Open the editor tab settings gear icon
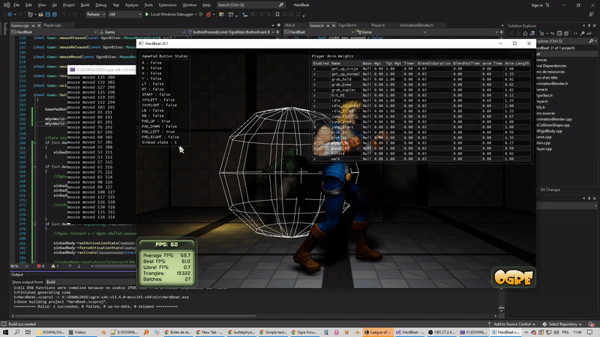This screenshot has height=337, width=600. click(278, 25)
